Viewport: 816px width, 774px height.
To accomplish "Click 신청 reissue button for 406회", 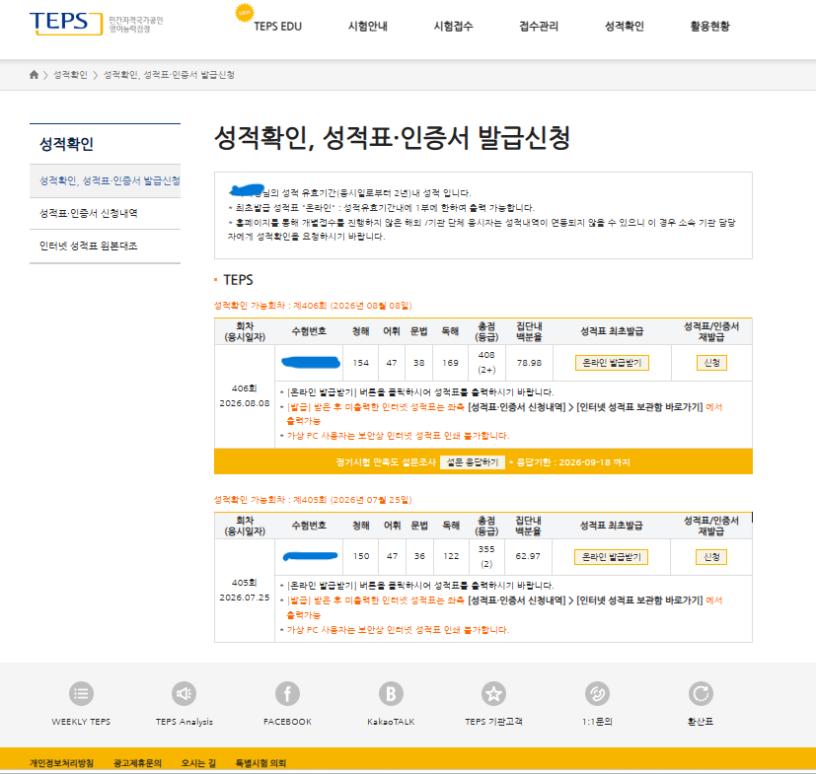I will point(711,363).
